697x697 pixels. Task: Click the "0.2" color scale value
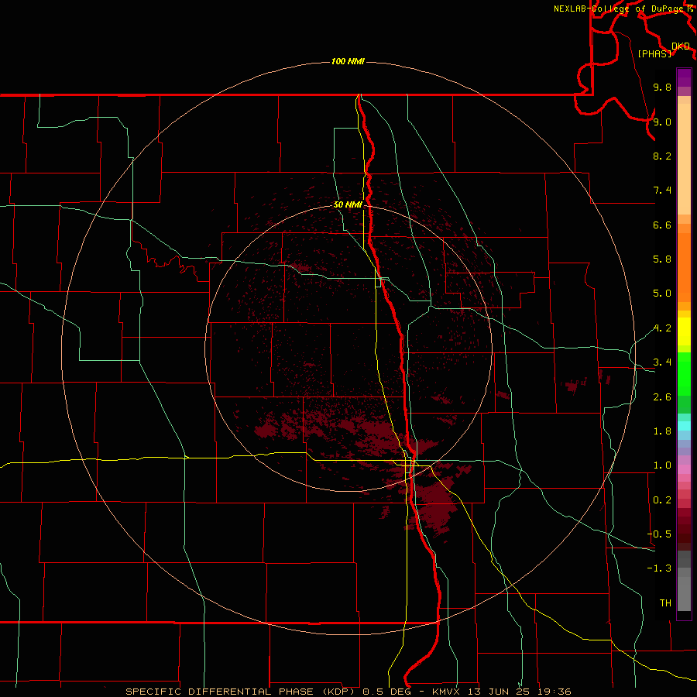click(x=662, y=500)
